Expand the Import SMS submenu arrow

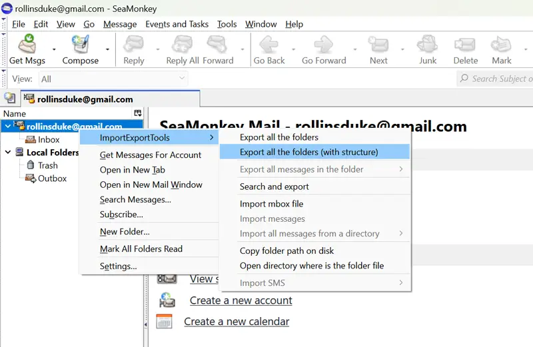[x=401, y=282]
